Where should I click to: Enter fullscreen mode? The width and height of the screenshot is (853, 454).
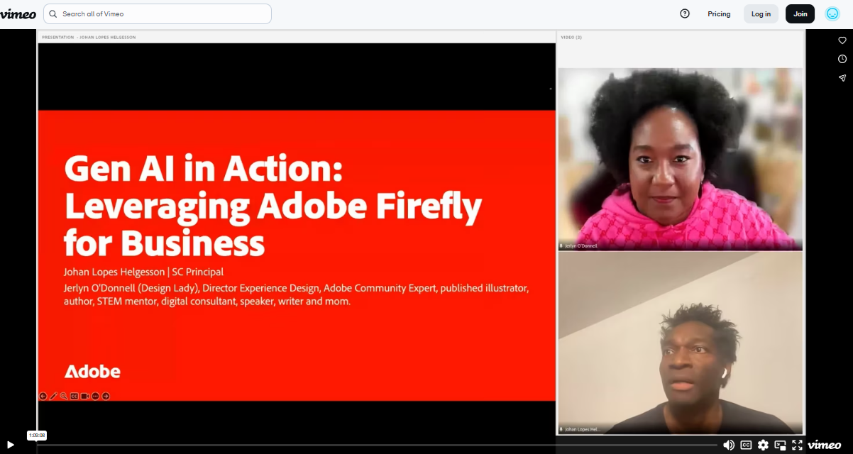(x=797, y=445)
